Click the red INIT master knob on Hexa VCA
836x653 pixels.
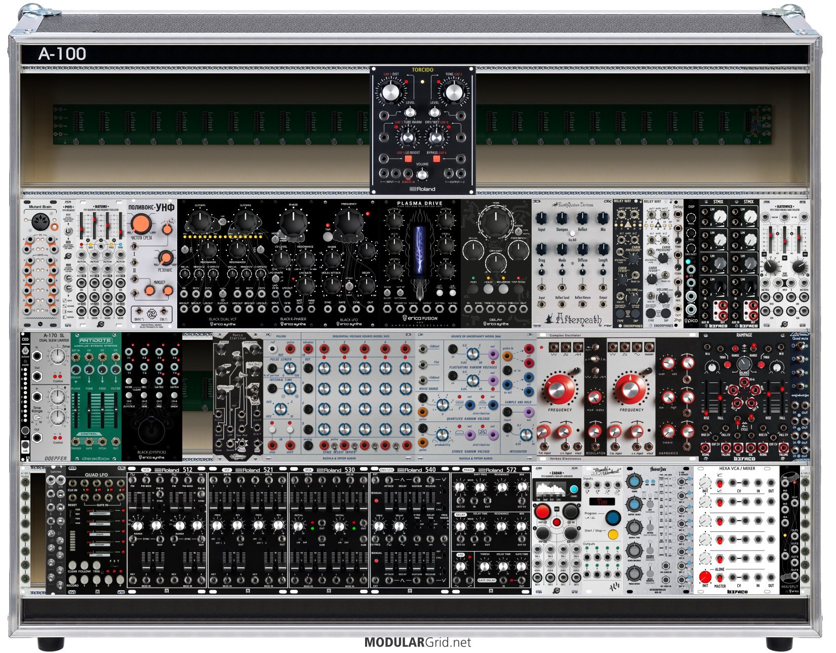[x=705, y=577]
